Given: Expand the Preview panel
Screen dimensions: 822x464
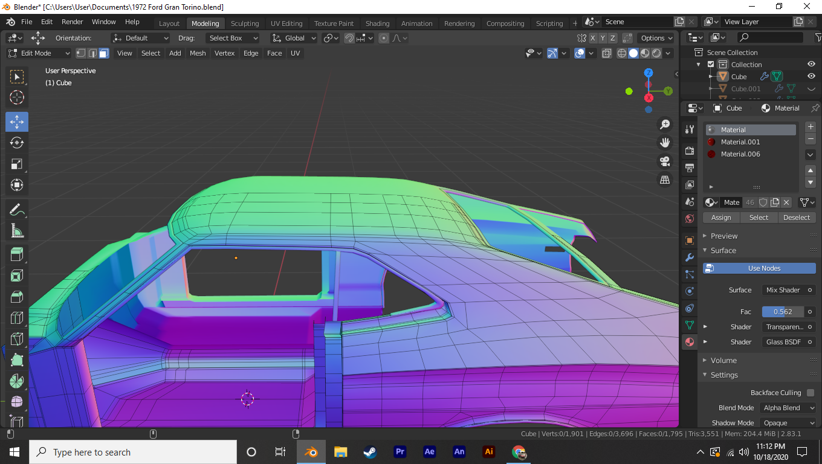Looking at the screenshot, I should coord(724,236).
